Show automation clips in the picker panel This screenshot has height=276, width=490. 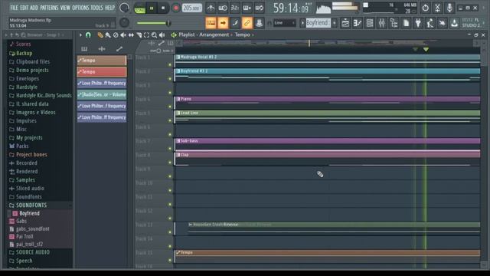click(x=119, y=49)
